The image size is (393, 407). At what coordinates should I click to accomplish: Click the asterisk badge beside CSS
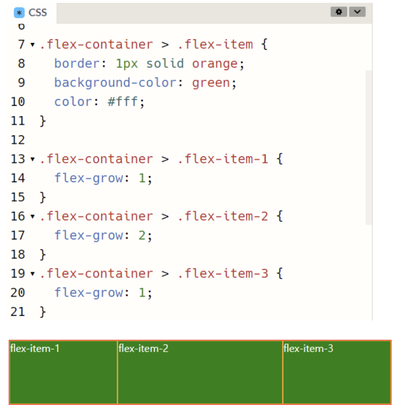tap(19, 12)
